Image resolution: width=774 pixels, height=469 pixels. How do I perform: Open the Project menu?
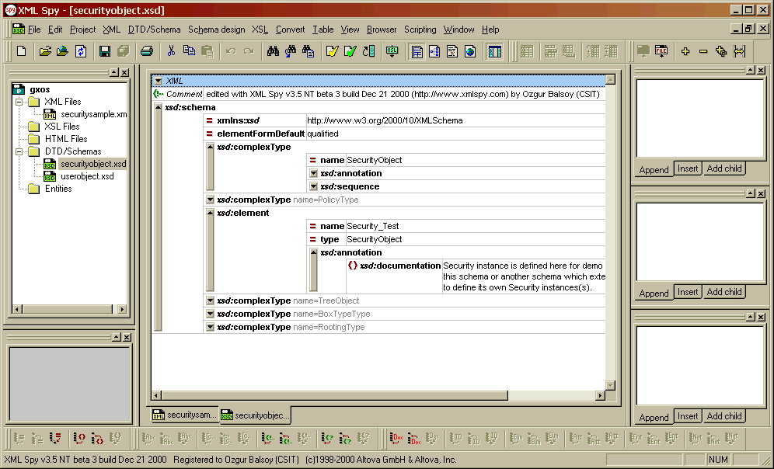pos(82,30)
